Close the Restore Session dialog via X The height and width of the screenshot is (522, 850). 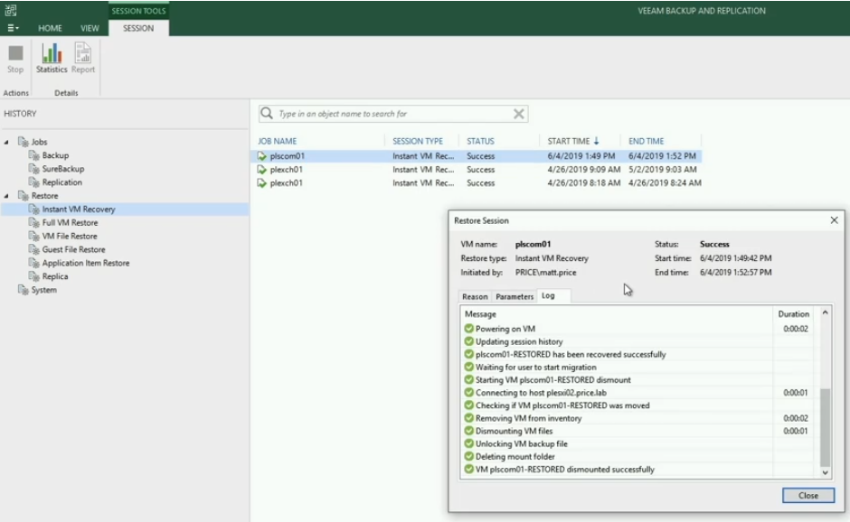(834, 219)
